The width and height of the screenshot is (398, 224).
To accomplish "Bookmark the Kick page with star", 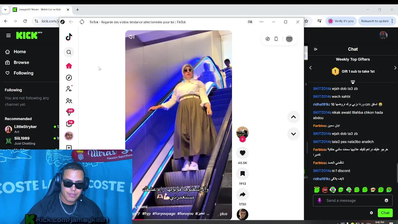I will tap(306, 21).
